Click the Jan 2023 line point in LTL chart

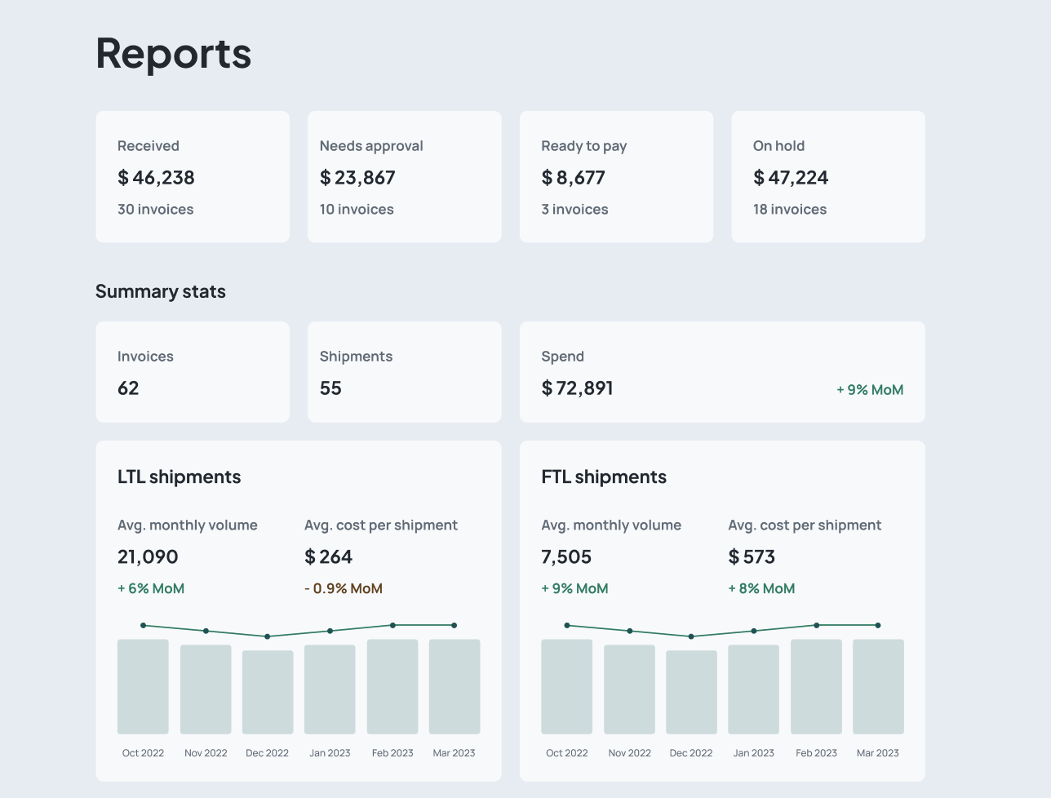pos(330,631)
